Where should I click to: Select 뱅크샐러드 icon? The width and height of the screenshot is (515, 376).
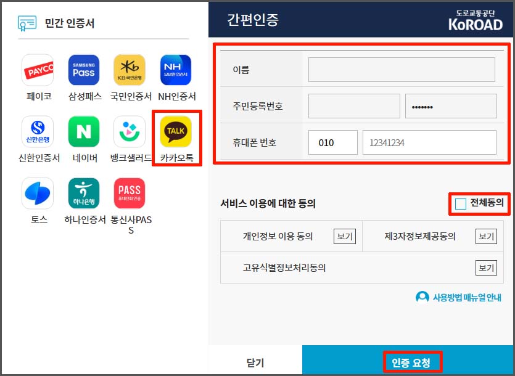(x=130, y=132)
